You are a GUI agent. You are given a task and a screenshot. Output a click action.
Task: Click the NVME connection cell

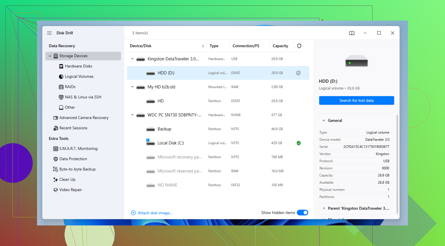pyautogui.click(x=236, y=115)
